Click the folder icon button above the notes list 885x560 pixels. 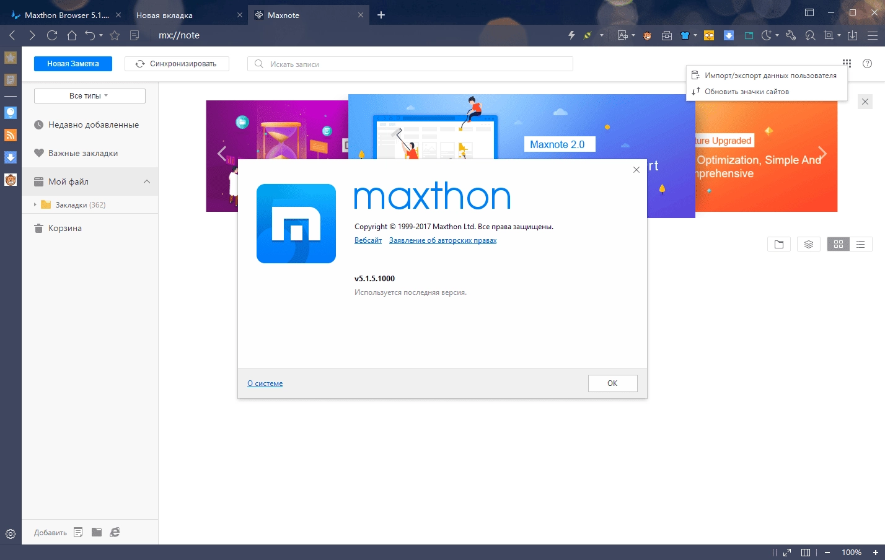779,244
